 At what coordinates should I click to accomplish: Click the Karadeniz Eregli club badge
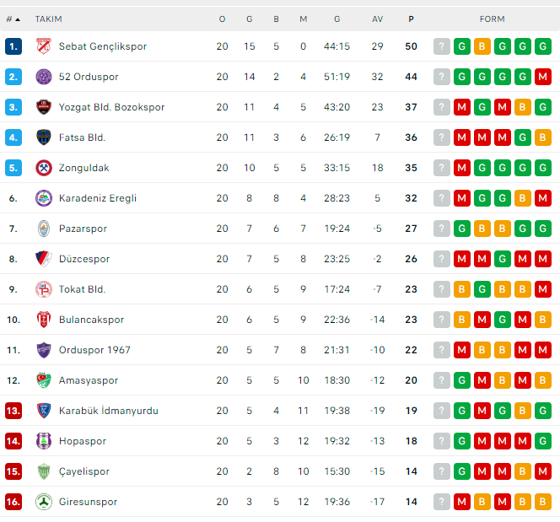[44, 198]
